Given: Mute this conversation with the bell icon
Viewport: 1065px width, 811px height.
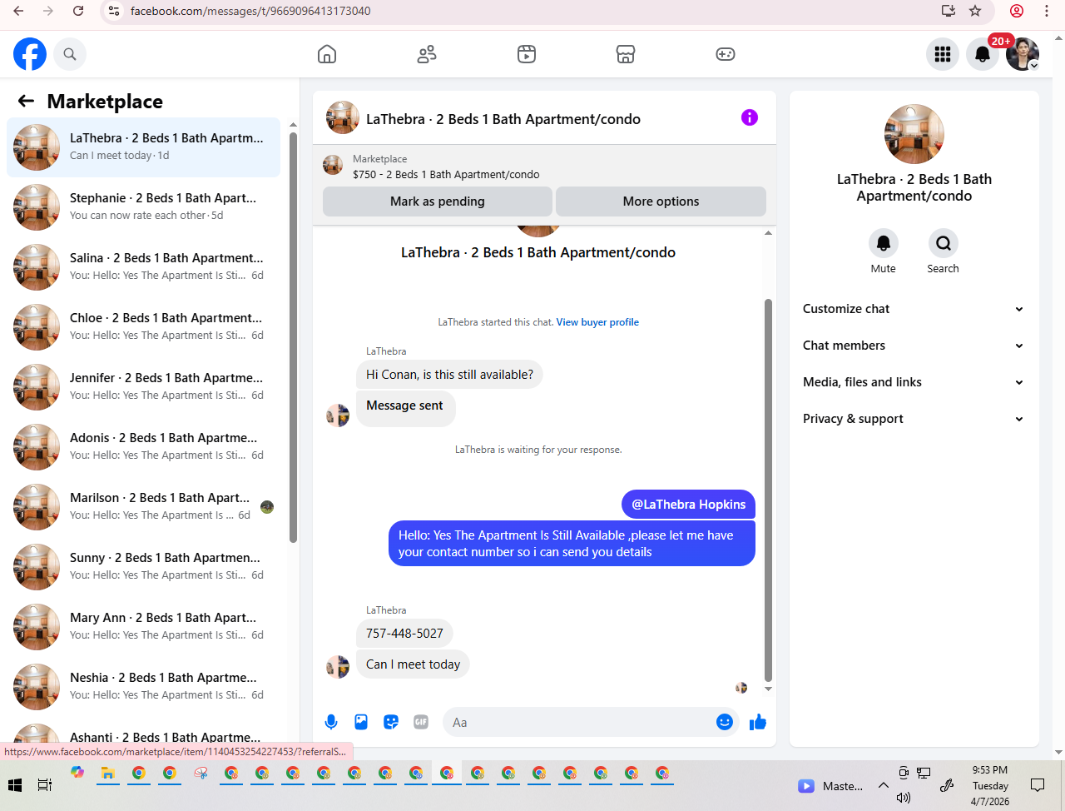Looking at the screenshot, I should click(884, 243).
